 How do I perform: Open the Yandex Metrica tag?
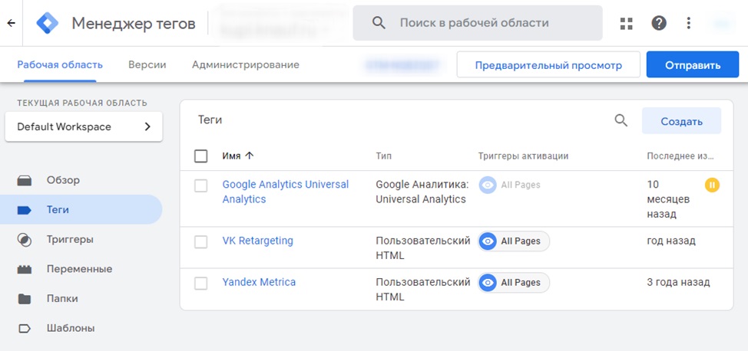pos(259,283)
